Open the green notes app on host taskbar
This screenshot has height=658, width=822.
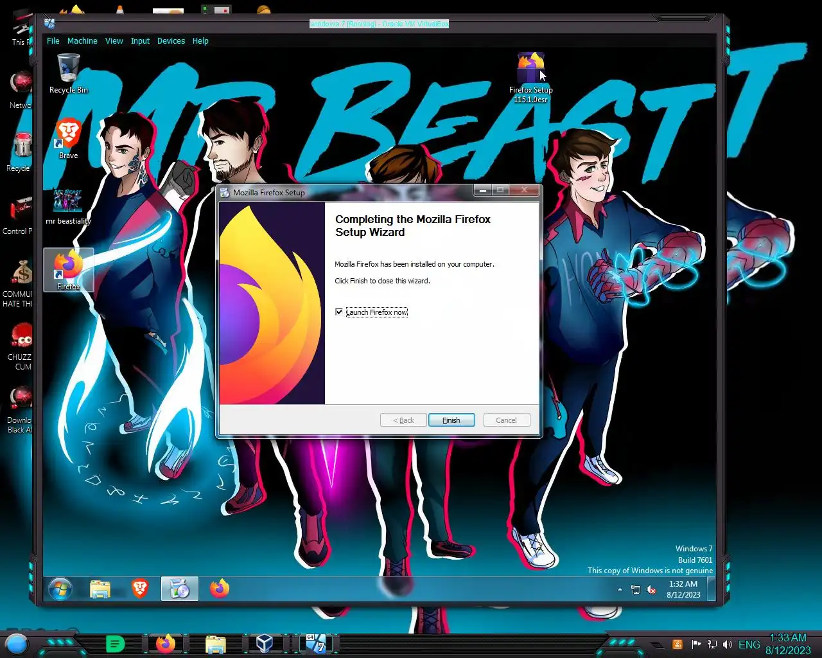[x=115, y=643]
